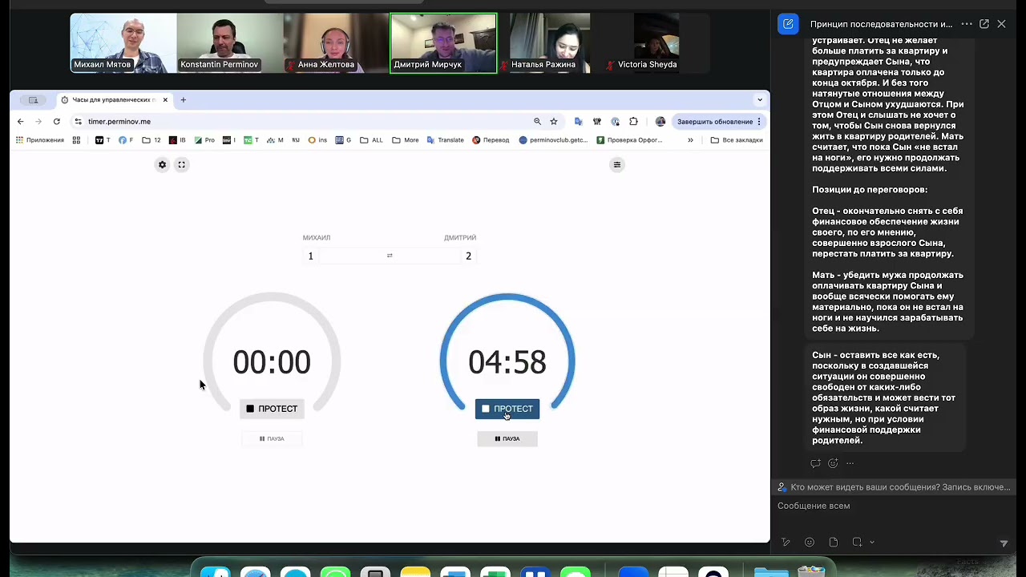Pause the left 00:00 timer

pyautogui.click(x=272, y=439)
